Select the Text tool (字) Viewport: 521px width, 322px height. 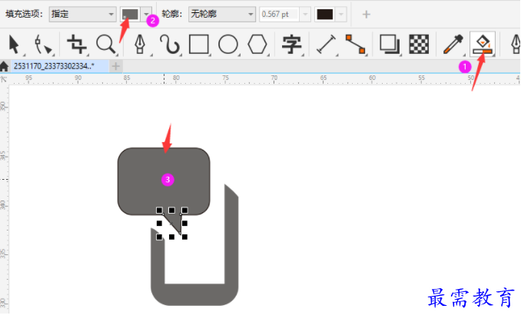pos(291,45)
